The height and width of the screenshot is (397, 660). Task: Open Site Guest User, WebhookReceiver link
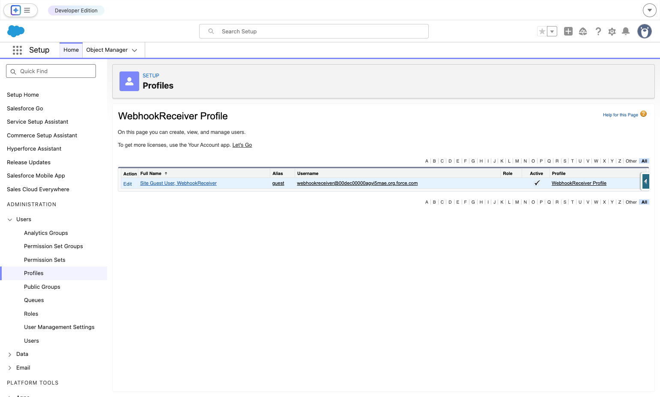click(x=178, y=183)
